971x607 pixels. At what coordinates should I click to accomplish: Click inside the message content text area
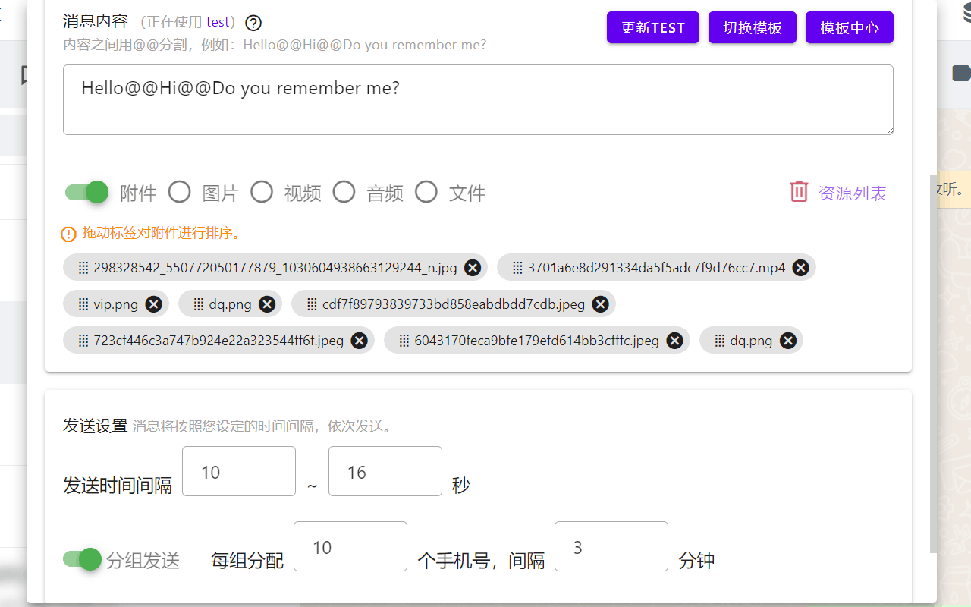476,99
